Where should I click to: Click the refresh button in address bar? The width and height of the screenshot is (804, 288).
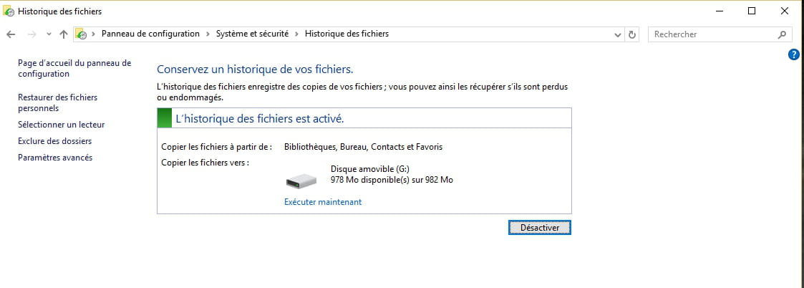point(632,34)
